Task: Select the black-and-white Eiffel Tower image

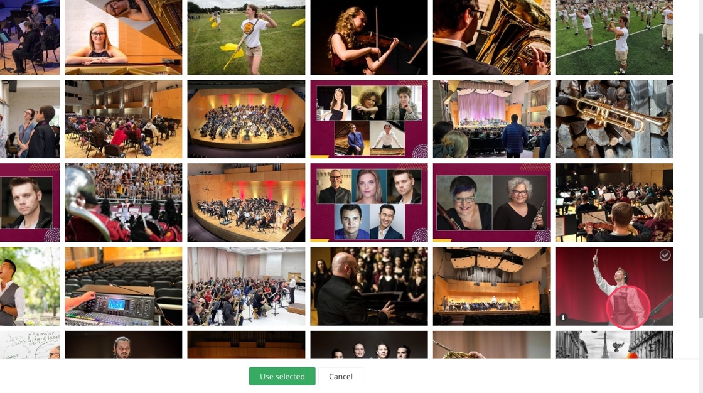Action: [x=614, y=345]
